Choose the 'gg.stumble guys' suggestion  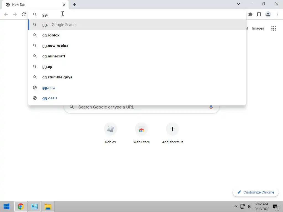[x=137, y=77]
